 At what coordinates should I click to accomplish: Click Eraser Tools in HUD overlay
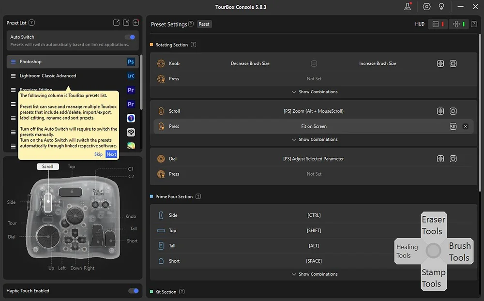pos(433,225)
